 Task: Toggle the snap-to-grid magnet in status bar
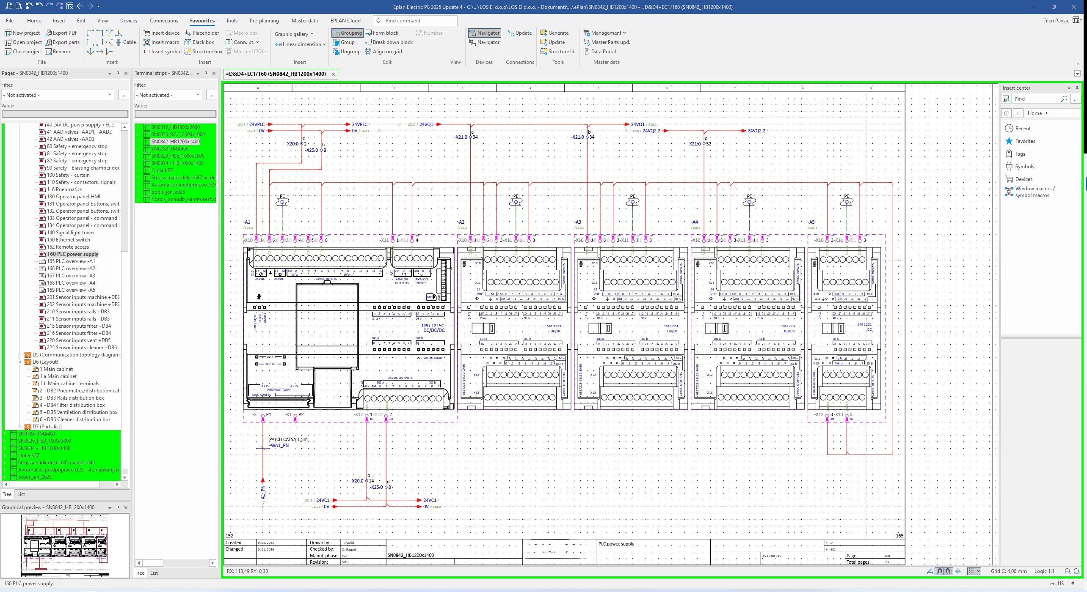pyautogui.click(x=949, y=571)
